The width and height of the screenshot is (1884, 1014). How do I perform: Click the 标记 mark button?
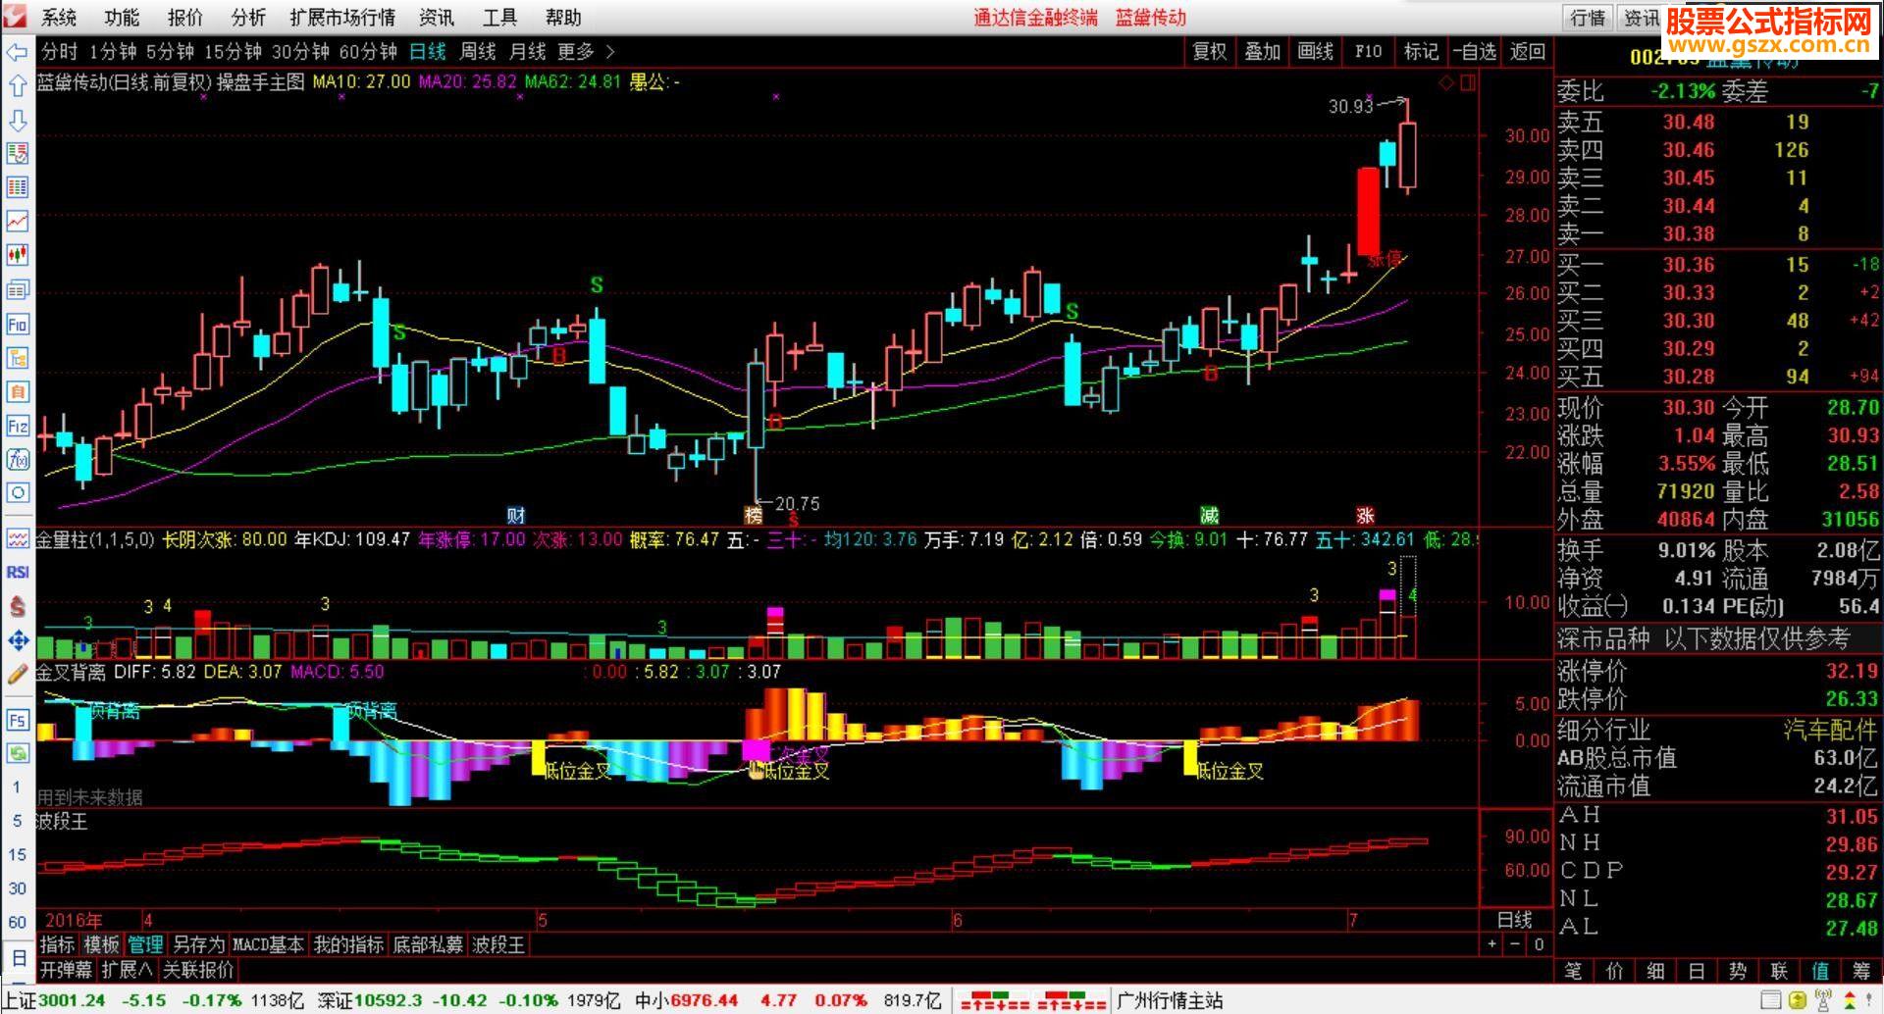click(x=1421, y=52)
